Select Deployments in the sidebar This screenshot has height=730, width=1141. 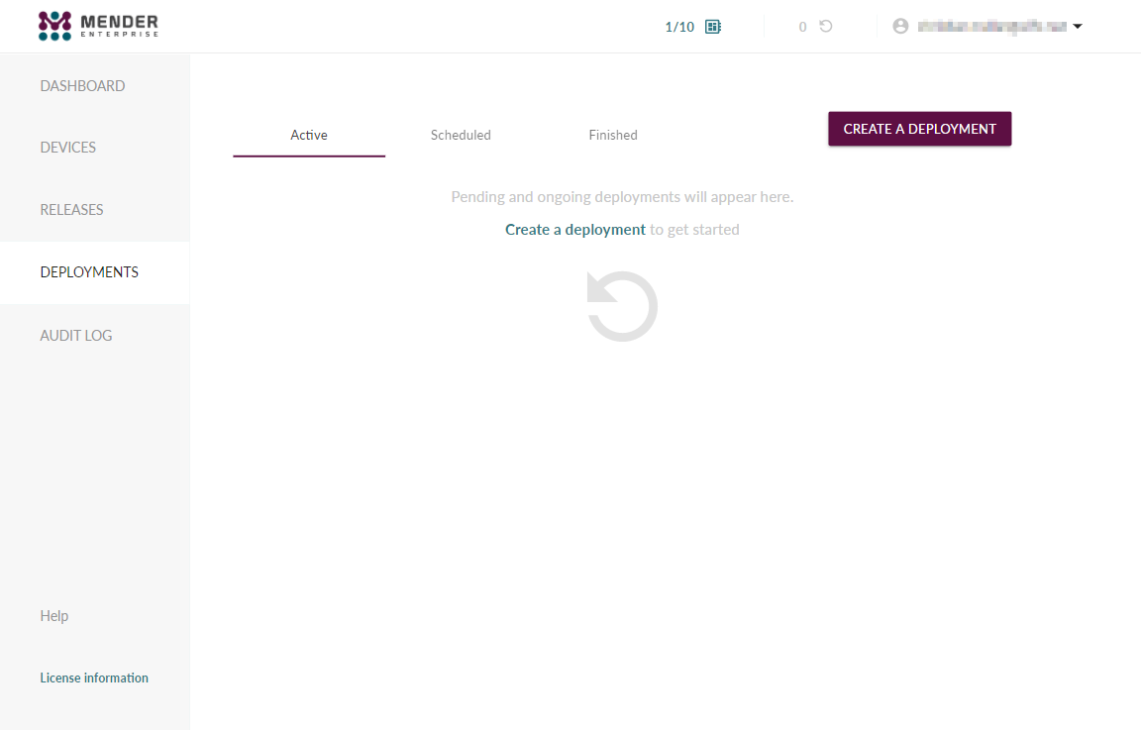(89, 272)
